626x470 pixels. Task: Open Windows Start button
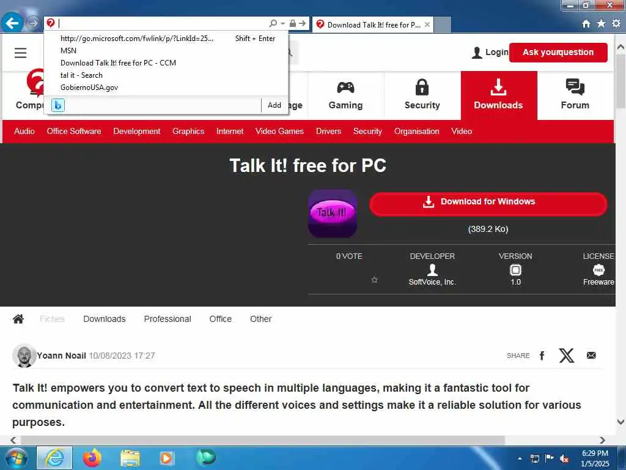point(17,458)
